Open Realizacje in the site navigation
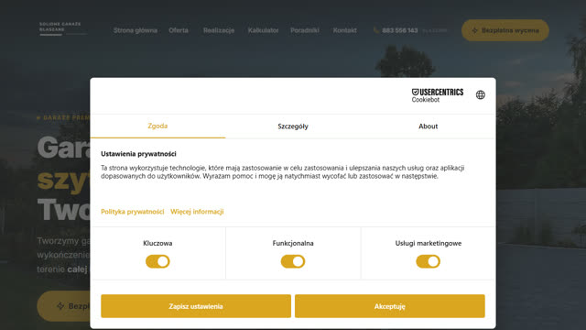The height and width of the screenshot is (330, 586). tap(219, 30)
